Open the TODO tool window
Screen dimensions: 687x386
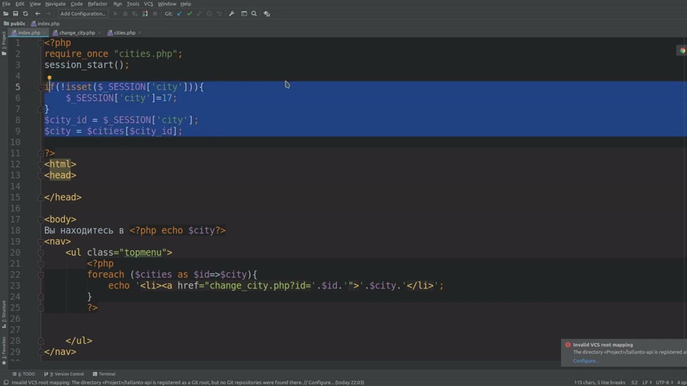coord(24,374)
